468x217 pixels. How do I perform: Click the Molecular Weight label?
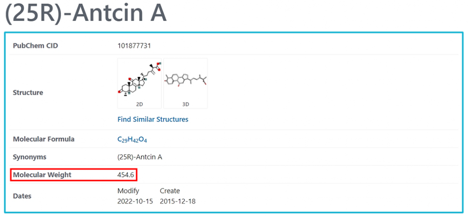[x=42, y=175]
